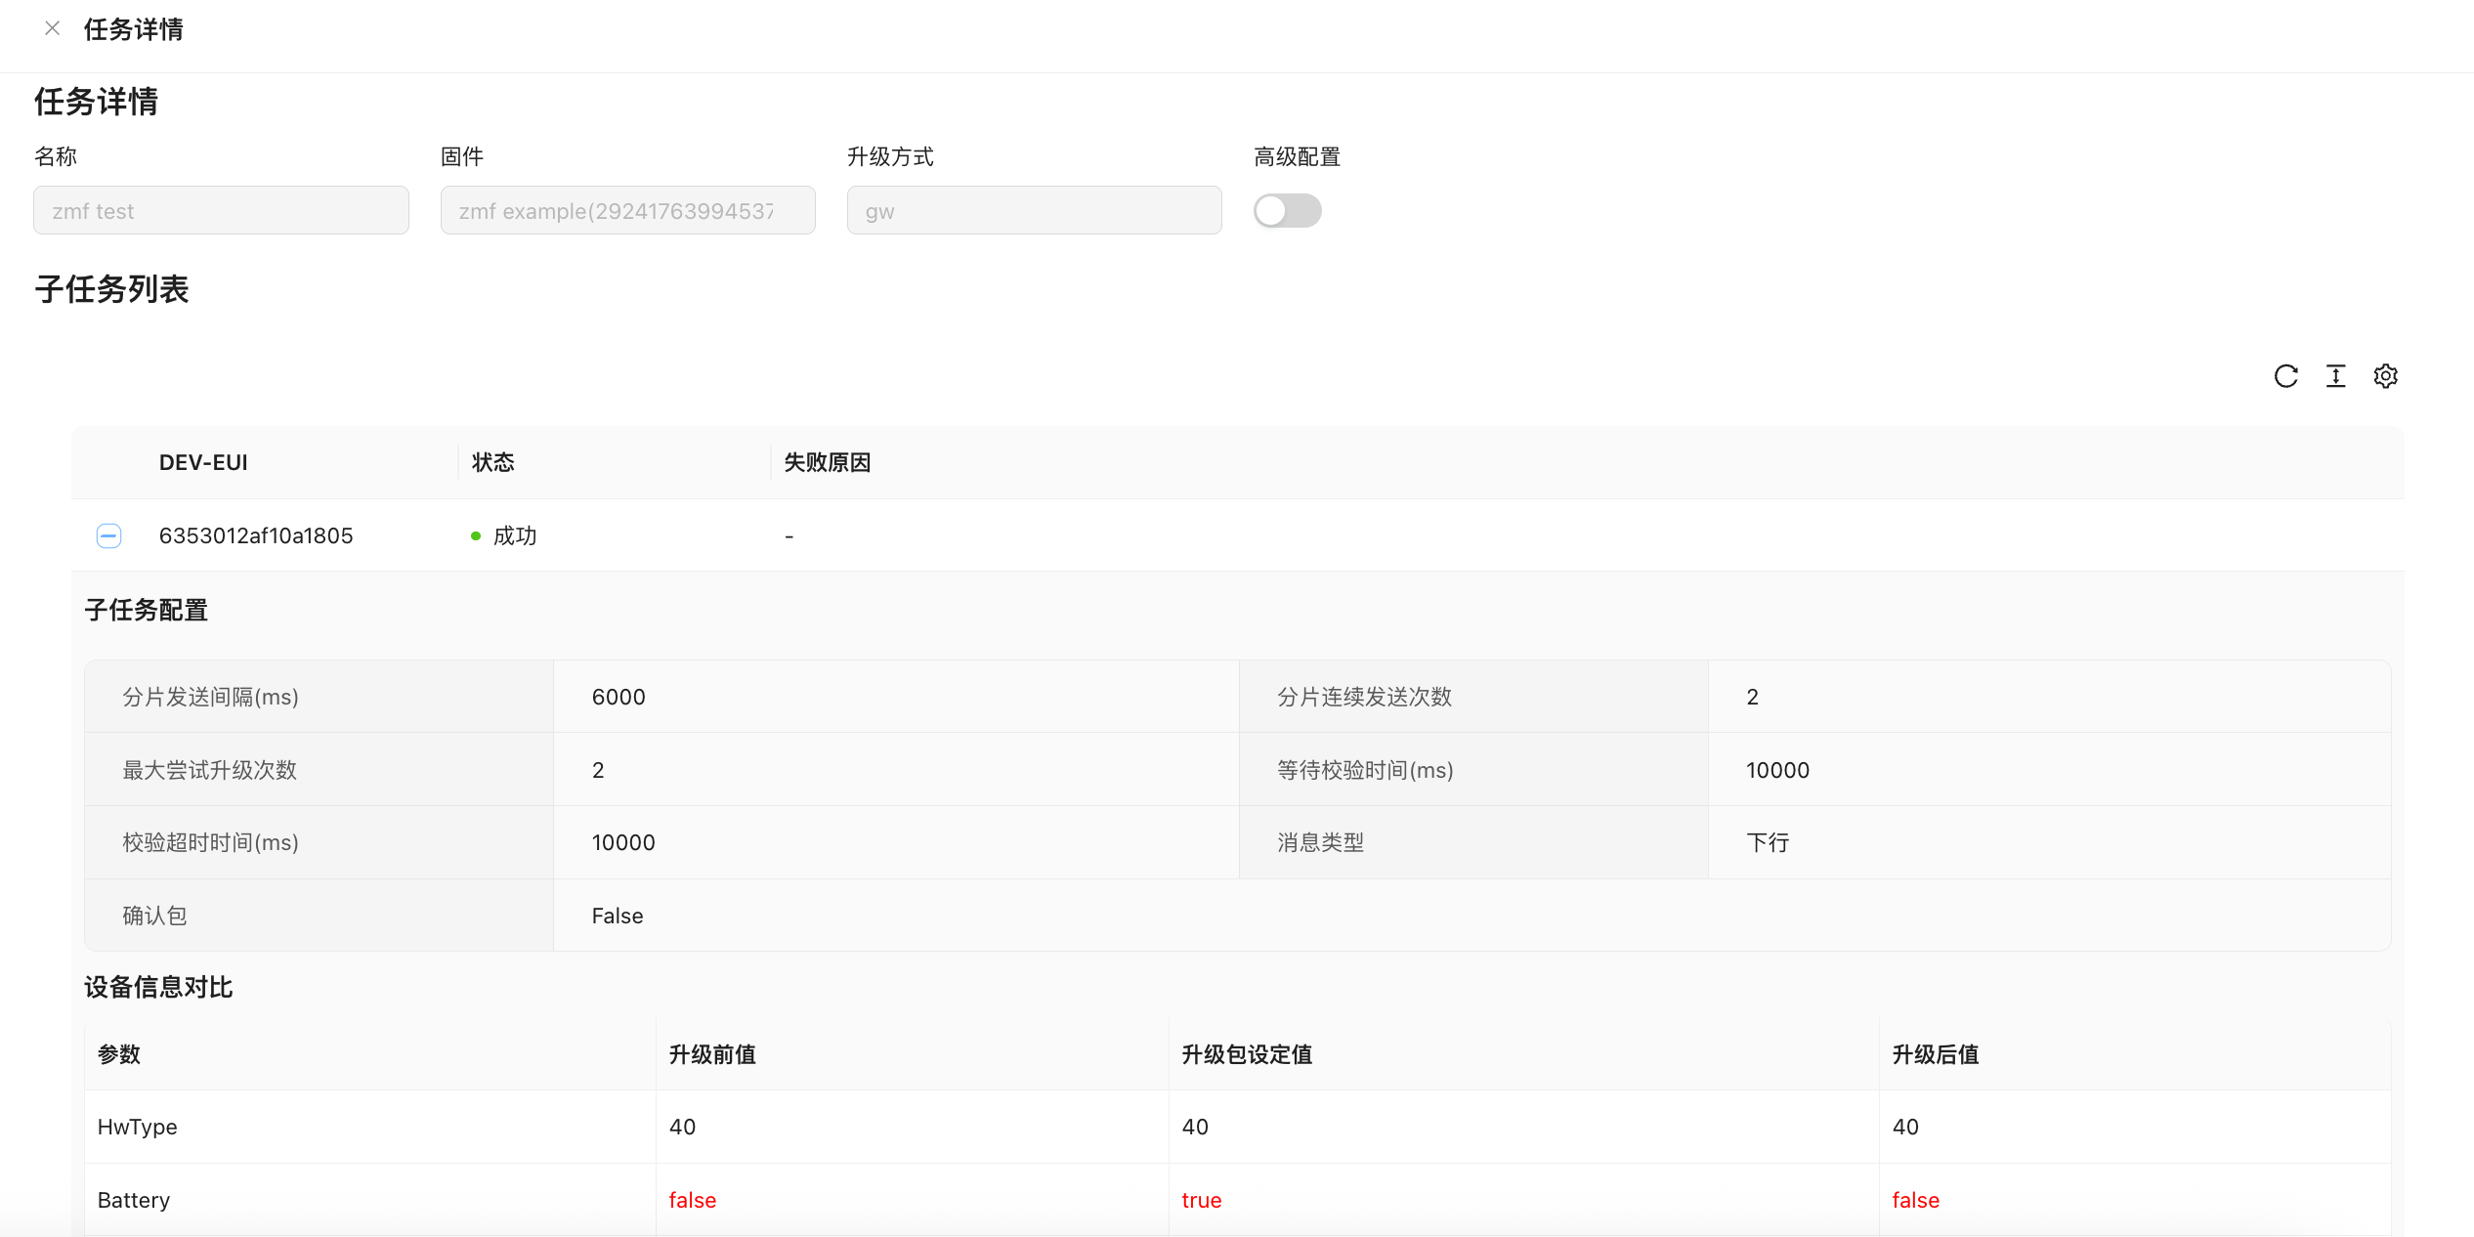The width and height of the screenshot is (2474, 1237).
Task: Click the DEV-EUI column header
Action: tap(203, 462)
